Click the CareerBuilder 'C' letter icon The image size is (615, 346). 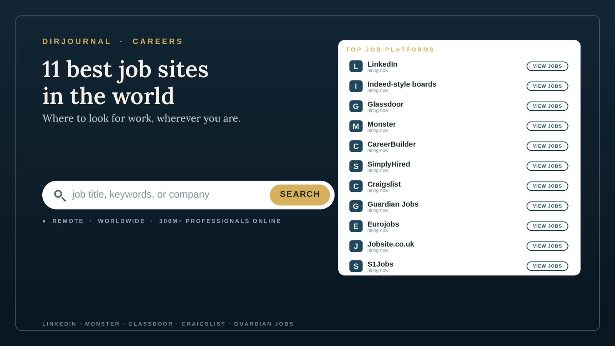click(x=356, y=146)
